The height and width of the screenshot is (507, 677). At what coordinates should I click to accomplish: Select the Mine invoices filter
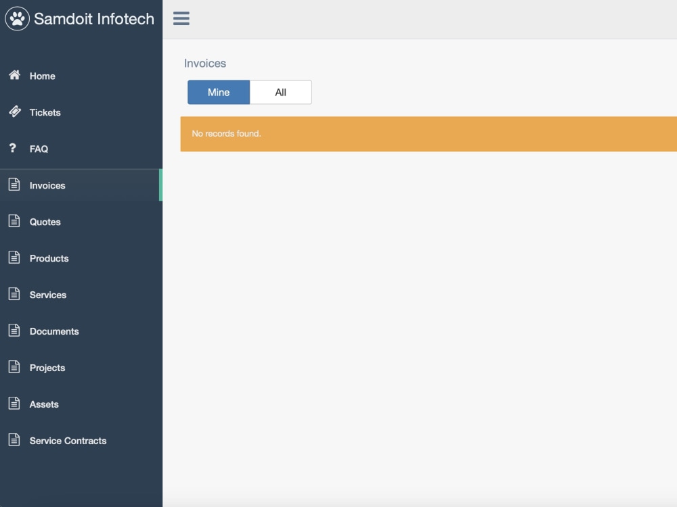point(219,92)
